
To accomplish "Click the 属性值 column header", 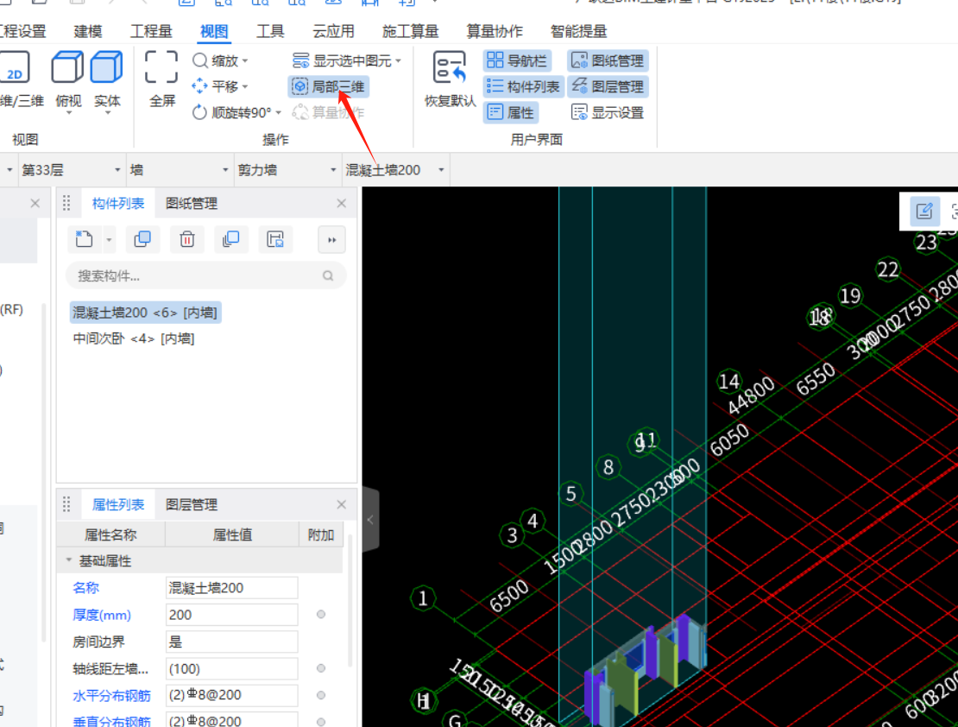I will coord(231,535).
